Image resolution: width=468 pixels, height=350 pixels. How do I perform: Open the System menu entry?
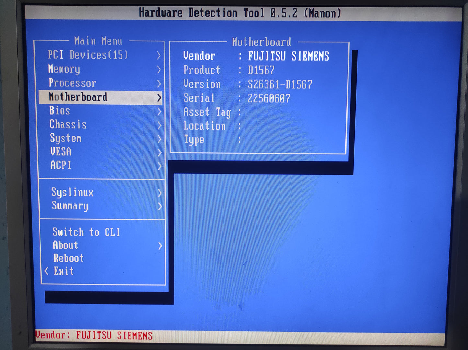66,138
